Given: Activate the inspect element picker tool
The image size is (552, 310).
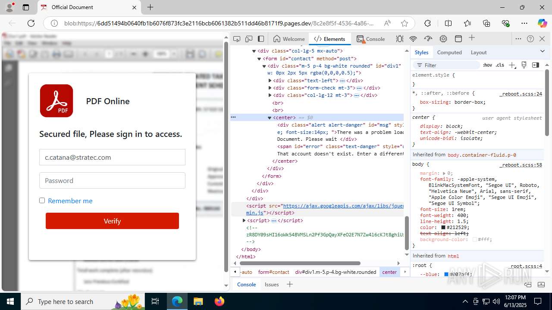Looking at the screenshot, I should (237, 39).
